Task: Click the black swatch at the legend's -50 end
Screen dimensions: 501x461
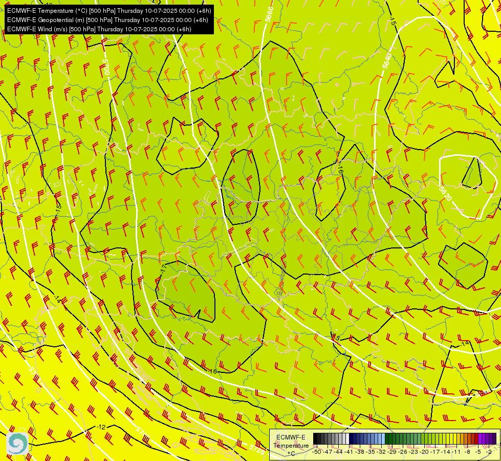Action: (x=315, y=438)
